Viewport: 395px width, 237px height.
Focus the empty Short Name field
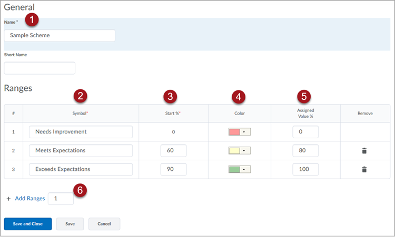point(39,68)
